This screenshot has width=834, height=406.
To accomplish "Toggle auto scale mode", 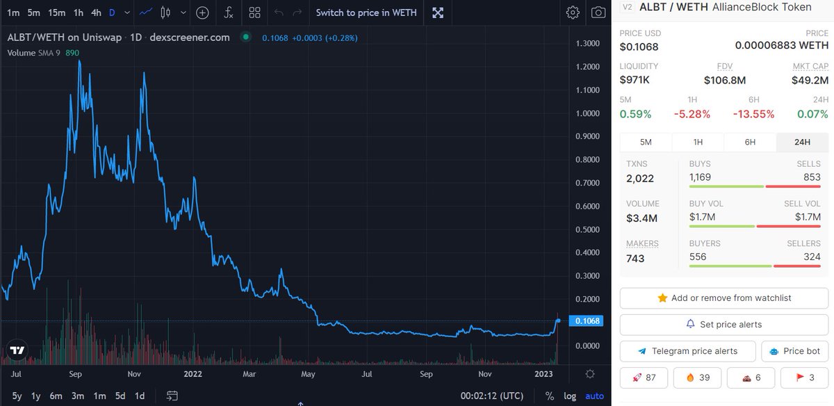I will point(594,396).
